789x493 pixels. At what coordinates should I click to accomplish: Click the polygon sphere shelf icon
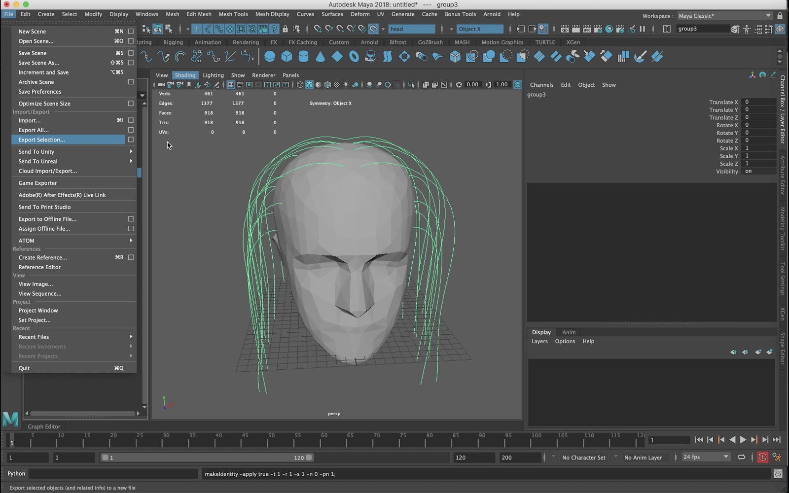[270, 57]
